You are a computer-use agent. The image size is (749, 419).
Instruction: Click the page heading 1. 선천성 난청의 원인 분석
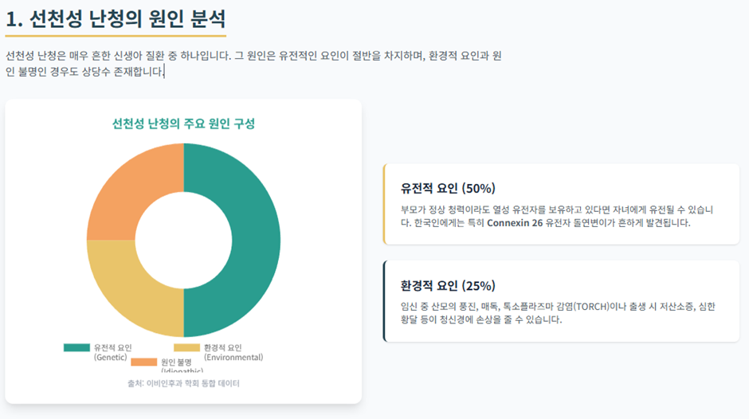click(116, 18)
